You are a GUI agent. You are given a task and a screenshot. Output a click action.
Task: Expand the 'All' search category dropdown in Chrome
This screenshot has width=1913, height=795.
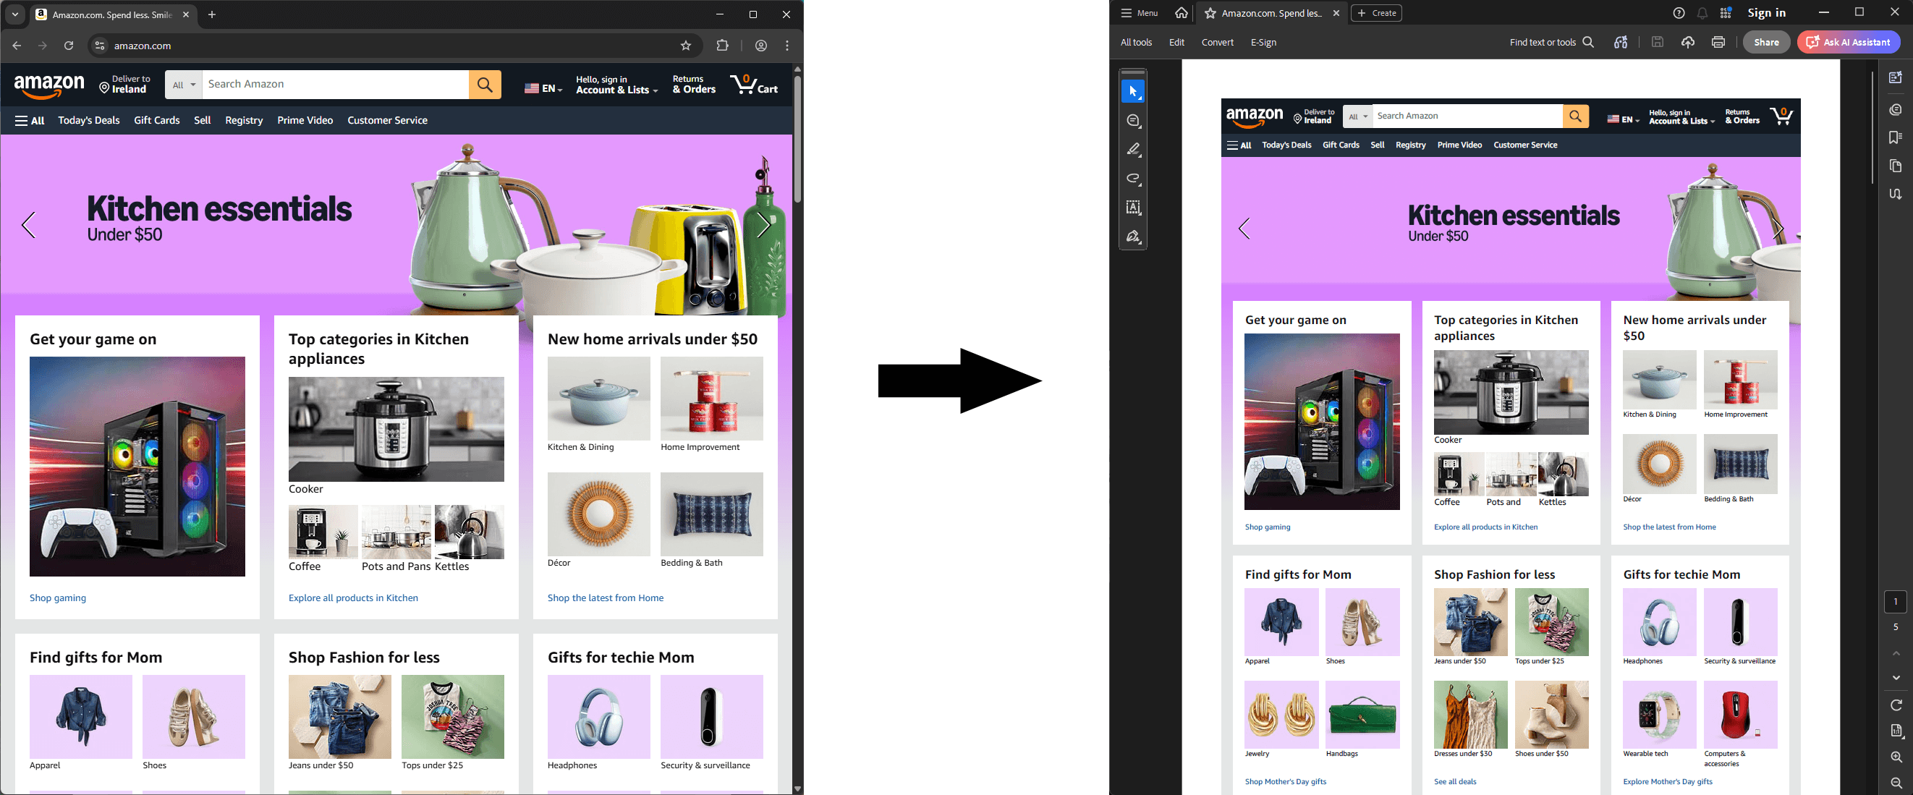pos(182,85)
